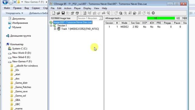195x110 pixels.
Task: Open the Правка menu in Explorer
Action: [17, 8]
